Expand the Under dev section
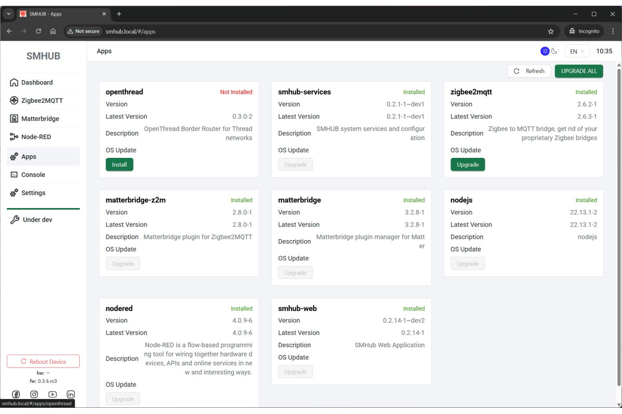This screenshot has height=414, width=622. click(37, 220)
